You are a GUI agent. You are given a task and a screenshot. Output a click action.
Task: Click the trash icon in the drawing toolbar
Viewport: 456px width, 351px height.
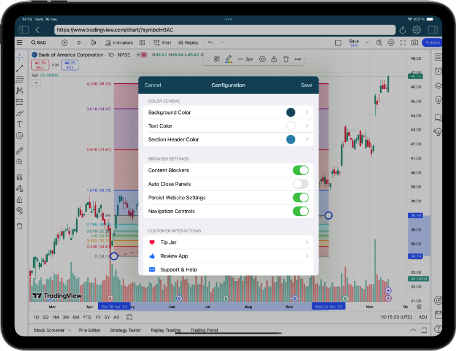click(286, 59)
